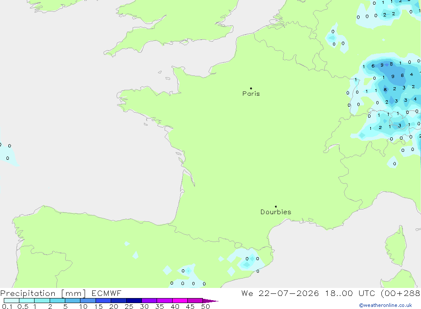Screen dimensions: 421x309
Task: Click the '18..00 UTC' time text
Action: pyautogui.click(x=350, y=293)
